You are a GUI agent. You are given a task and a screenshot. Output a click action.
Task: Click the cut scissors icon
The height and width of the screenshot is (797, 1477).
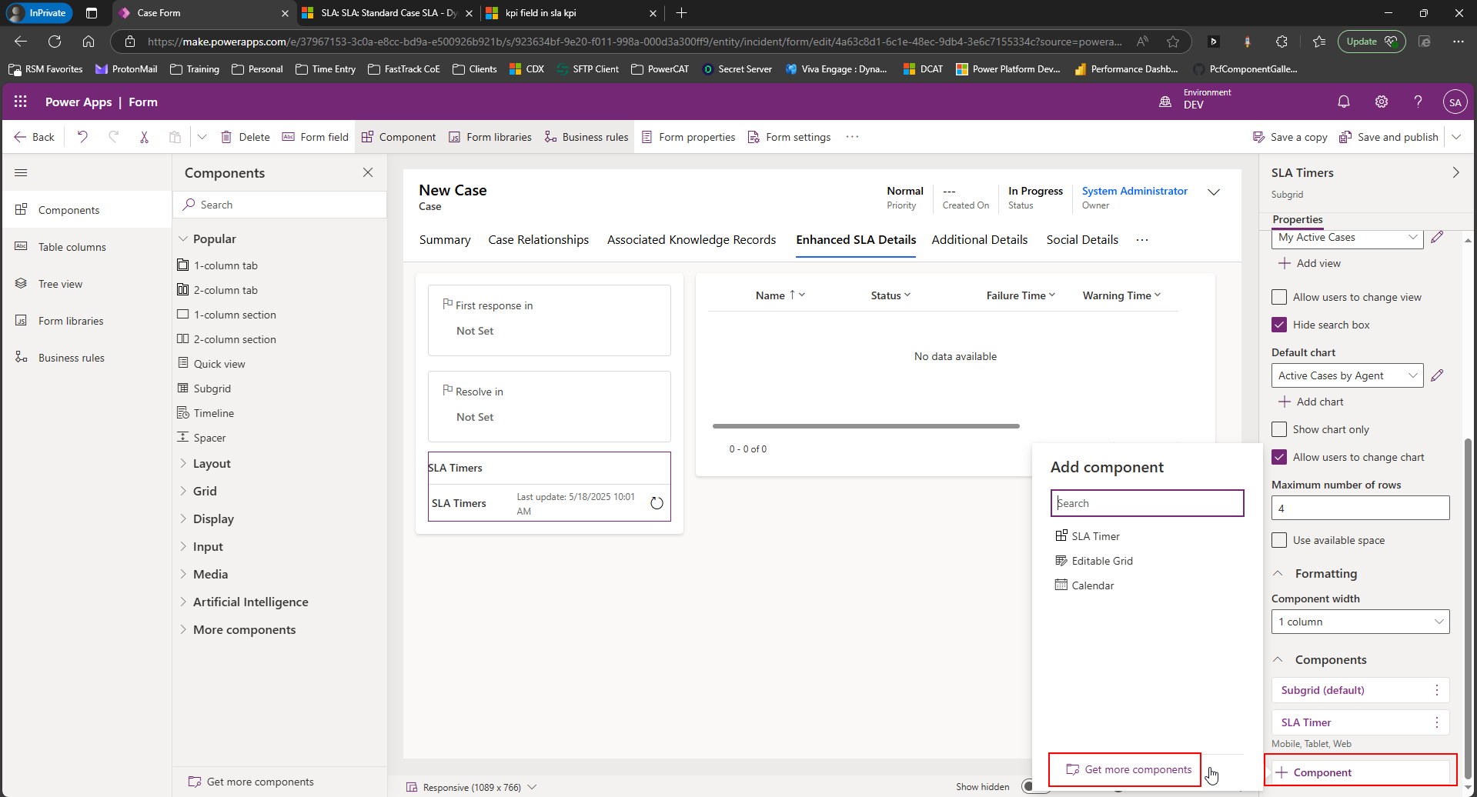coord(144,137)
